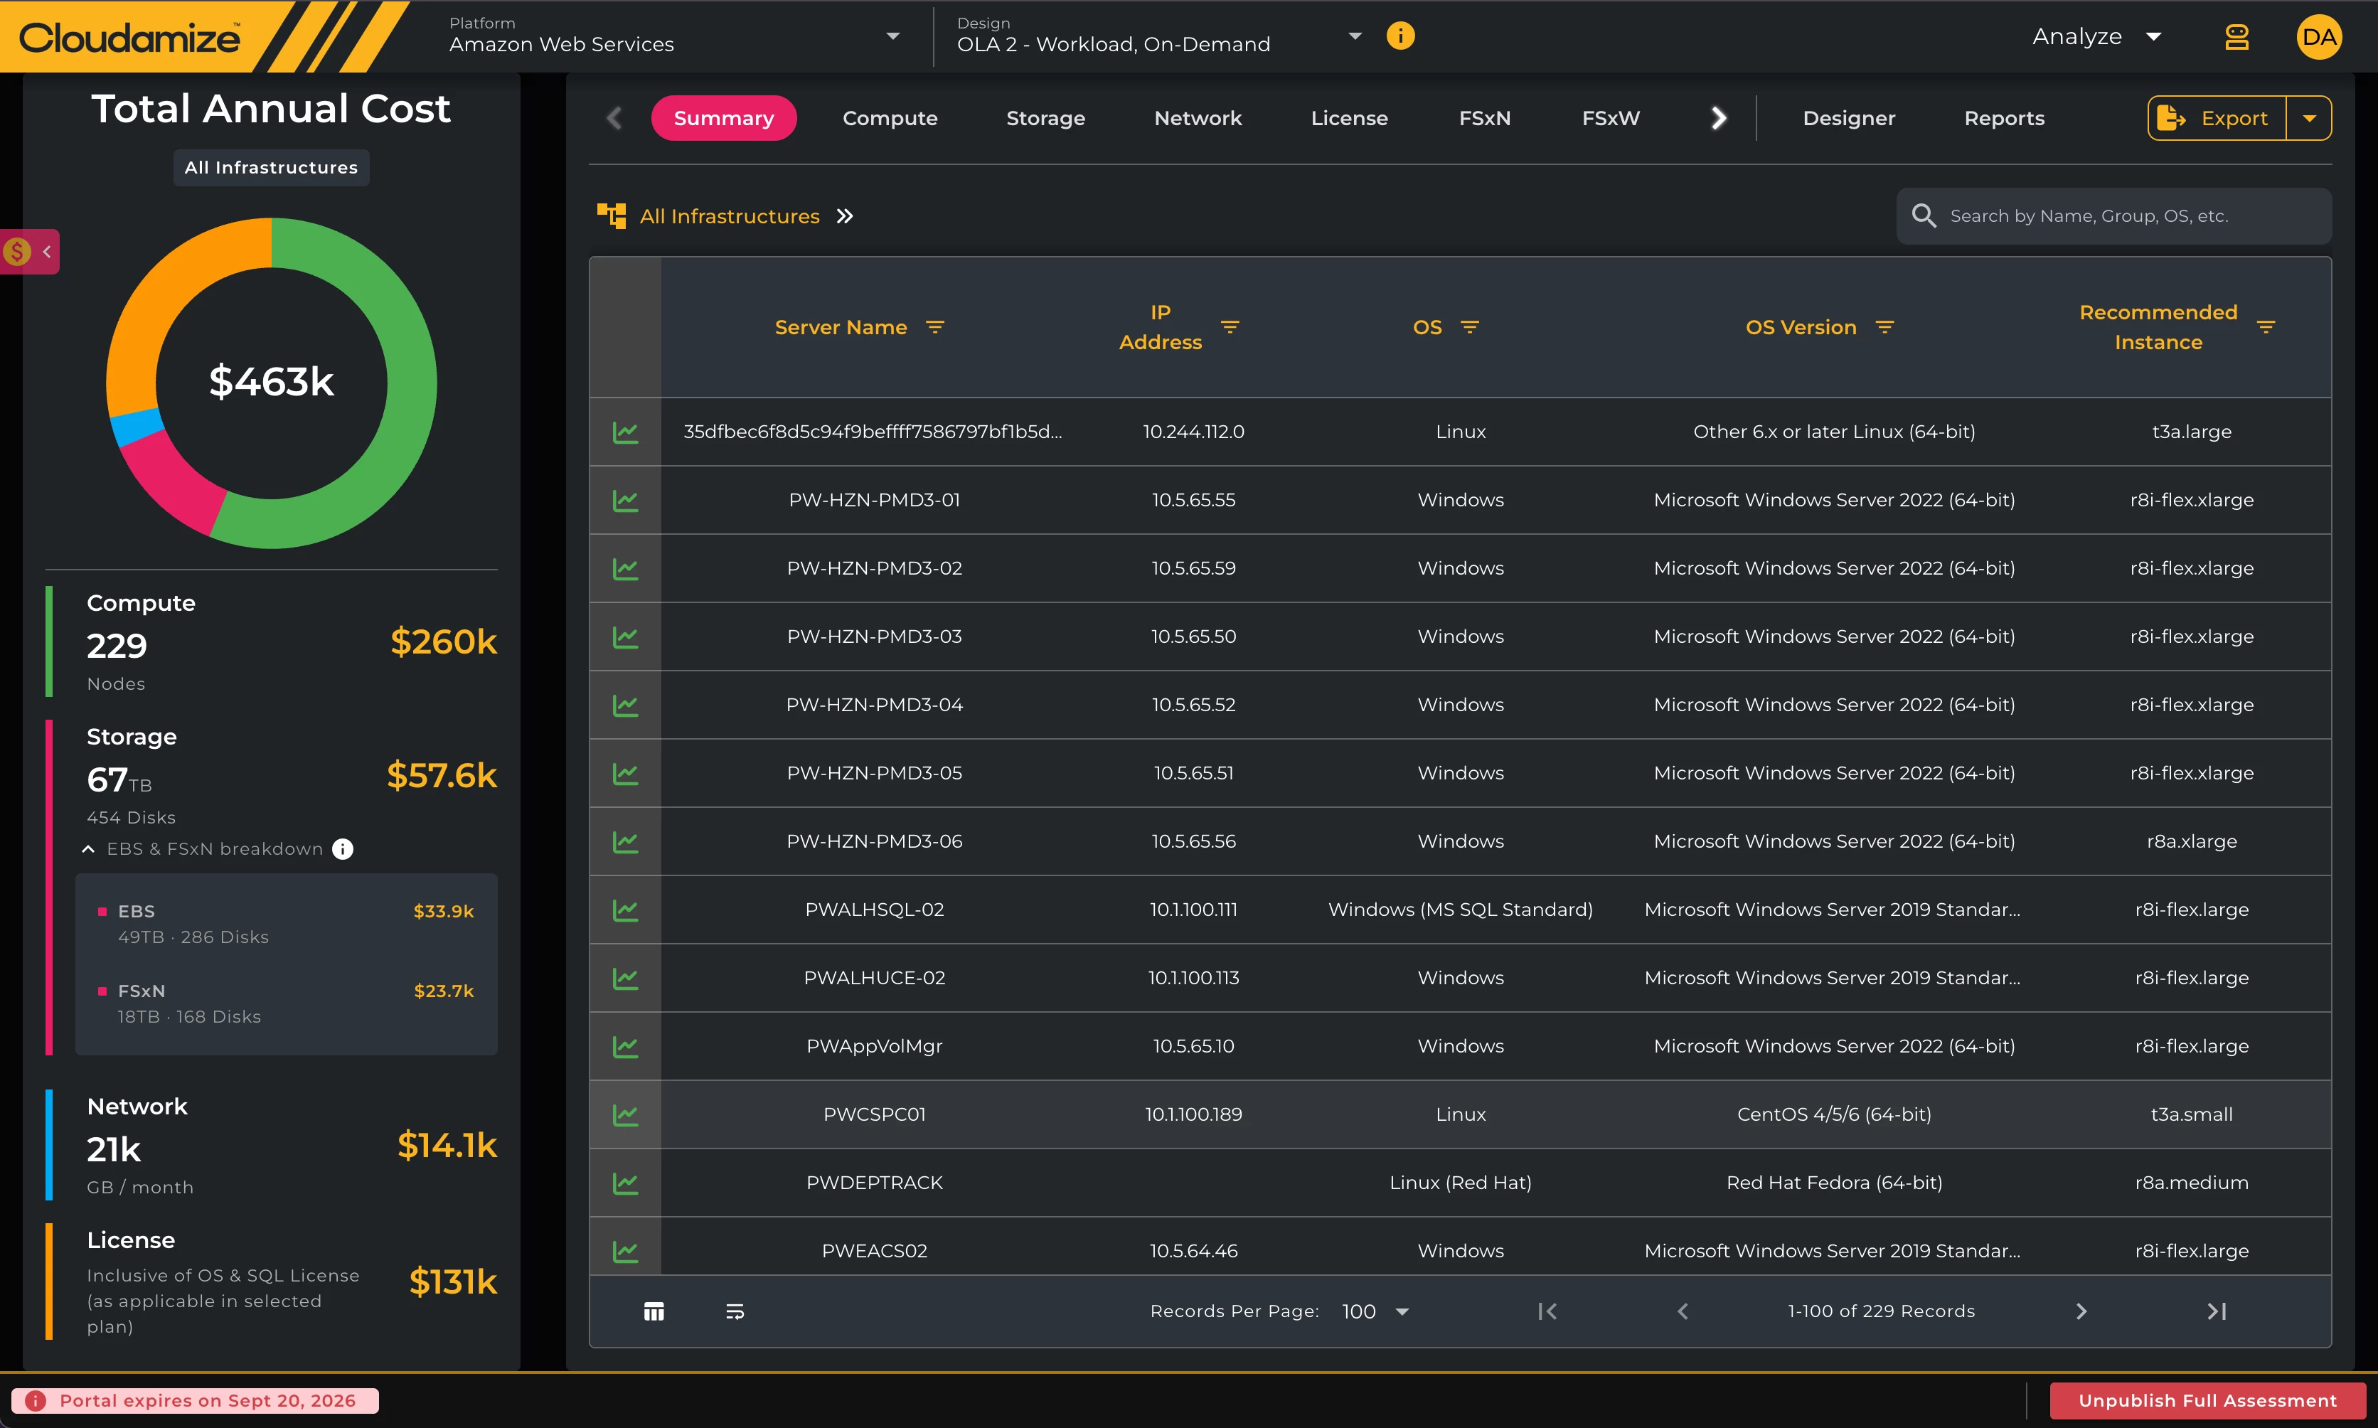2378x1428 pixels.
Task: Click Unpublish Full Assessment button
Action: click(2207, 1400)
